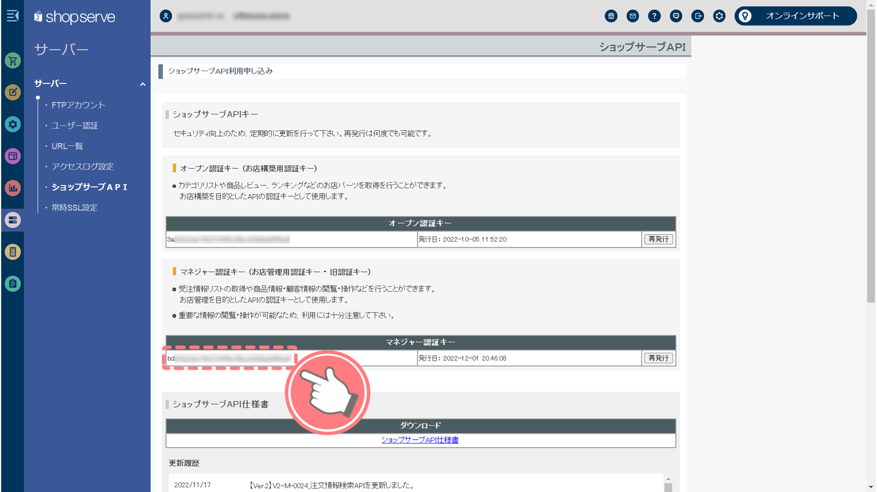877x492 pixels.
Task: Reissue the オープン認証キー with 再発行
Action: tap(659, 239)
